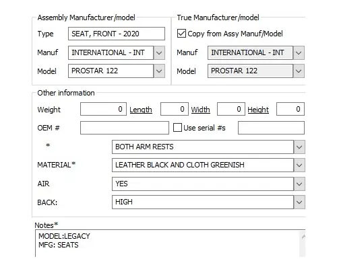Click the MATERIAL* label
This screenshot has height=269, width=337.
pyautogui.click(x=57, y=165)
